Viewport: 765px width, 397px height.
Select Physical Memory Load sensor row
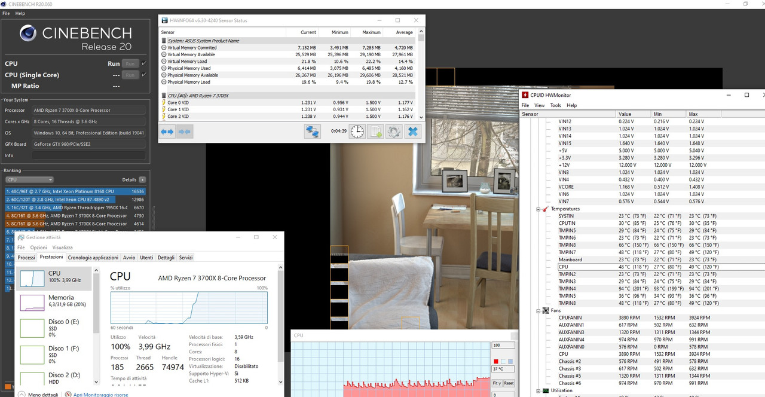pyautogui.click(x=289, y=82)
